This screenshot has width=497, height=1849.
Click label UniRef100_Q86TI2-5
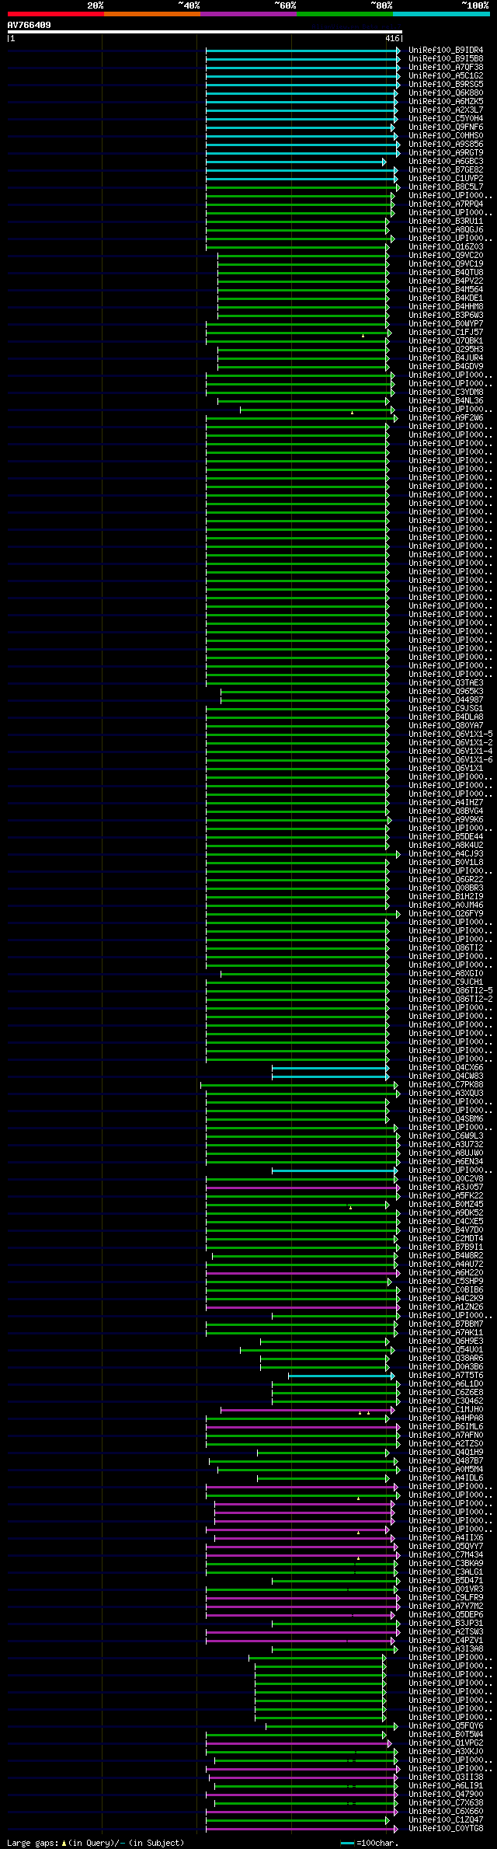[450, 991]
